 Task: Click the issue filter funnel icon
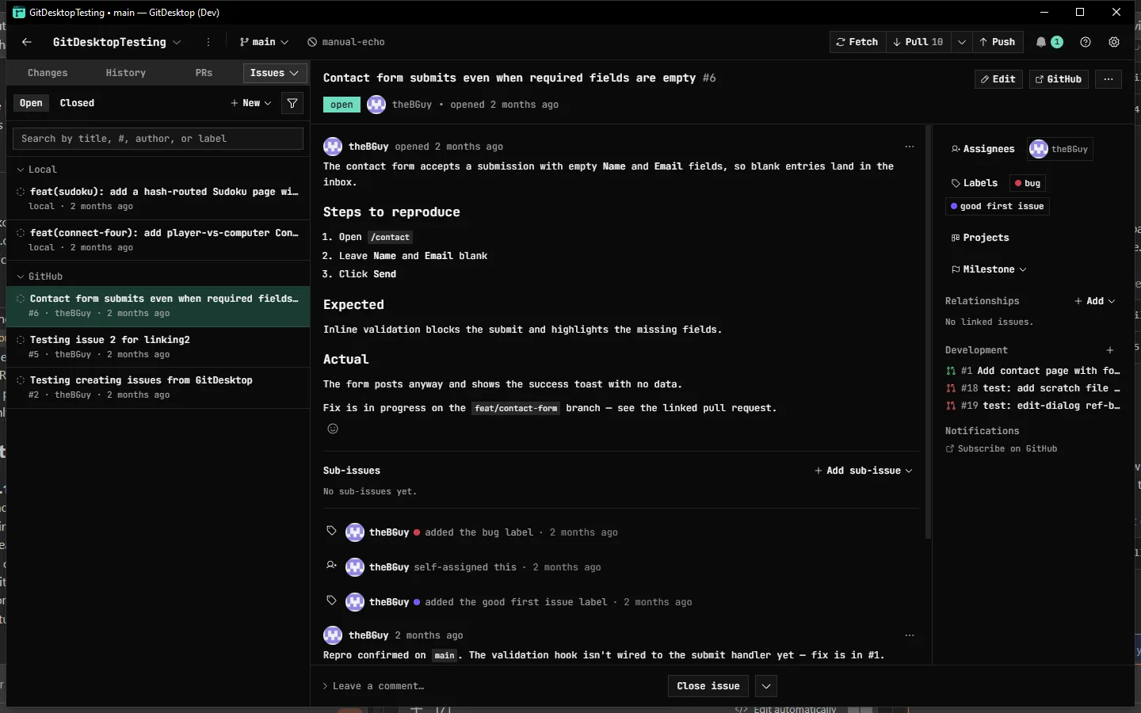(x=292, y=103)
